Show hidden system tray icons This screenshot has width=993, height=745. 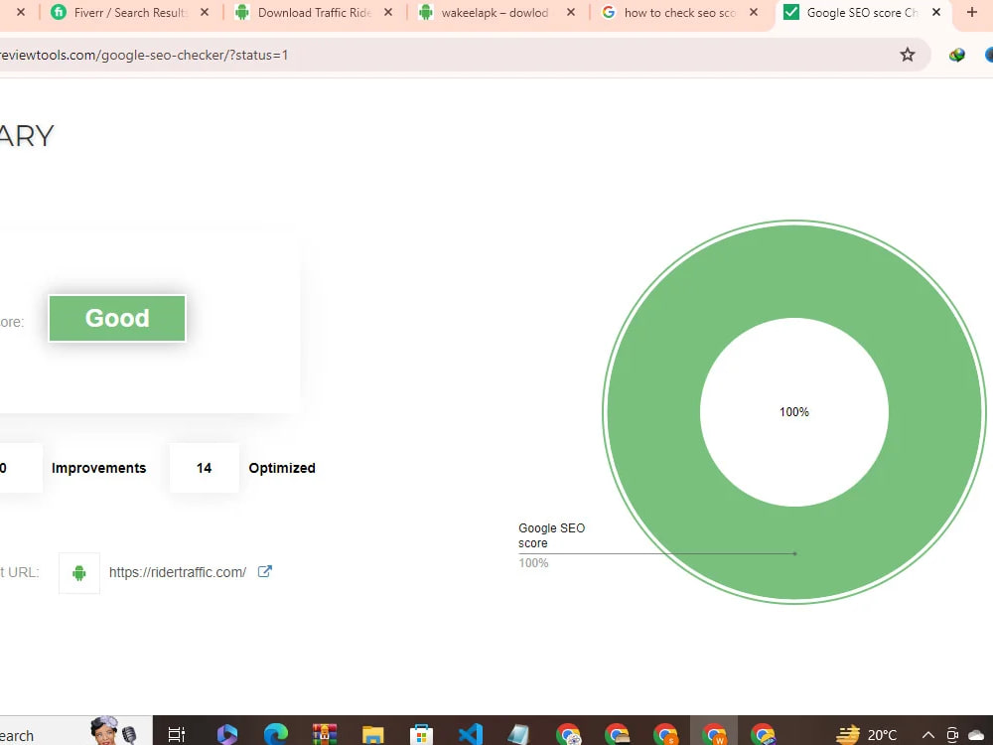[927, 735]
